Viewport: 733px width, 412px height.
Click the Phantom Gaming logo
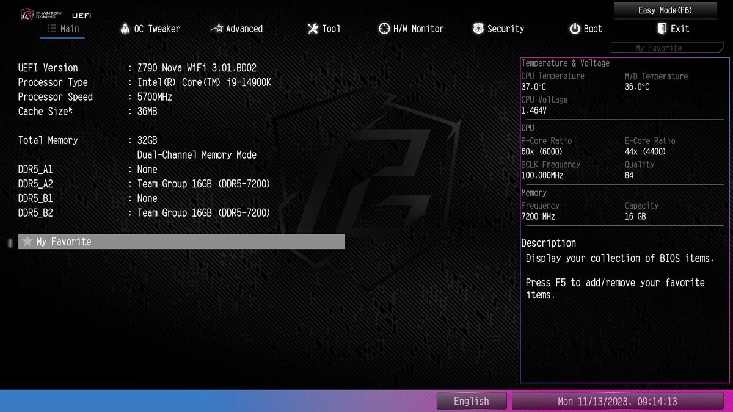pos(42,13)
